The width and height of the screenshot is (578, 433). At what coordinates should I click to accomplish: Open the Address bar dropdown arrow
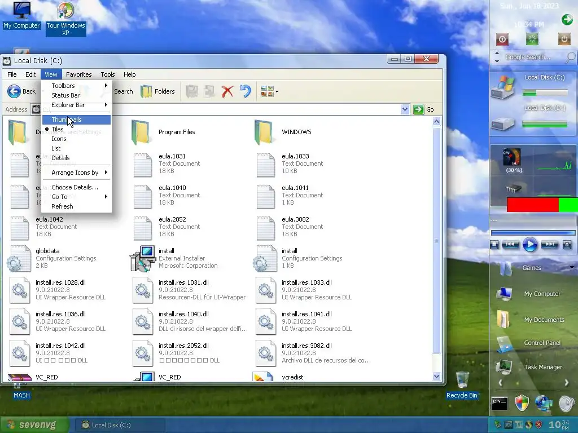point(405,109)
